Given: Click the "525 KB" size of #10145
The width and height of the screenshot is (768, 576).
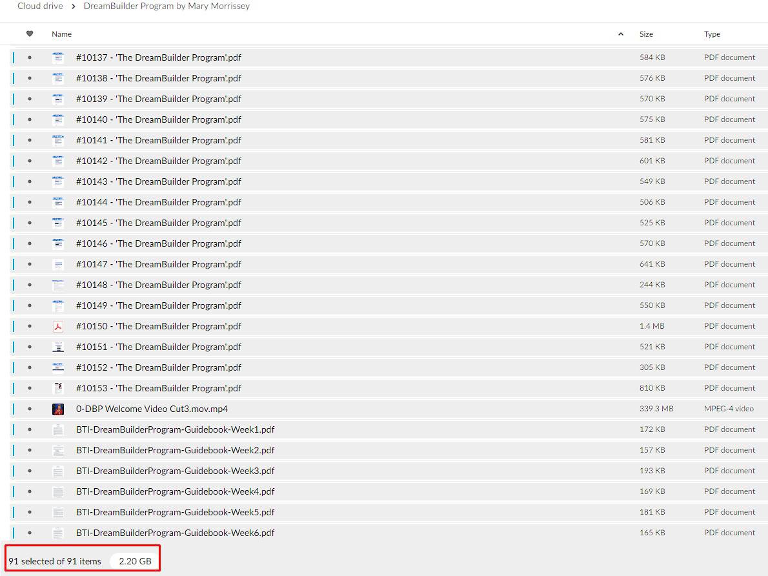Looking at the screenshot, I should tap(652, 223).
